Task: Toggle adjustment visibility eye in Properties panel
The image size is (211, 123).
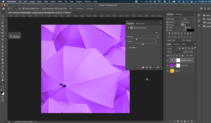Action: (x=154, y=67)
